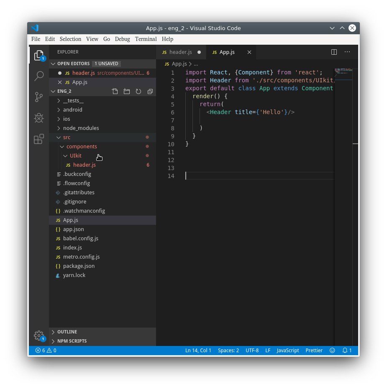Open the Go menu
Image resolution: width=387 pixels, height=389 pixels.
[107, 39]
